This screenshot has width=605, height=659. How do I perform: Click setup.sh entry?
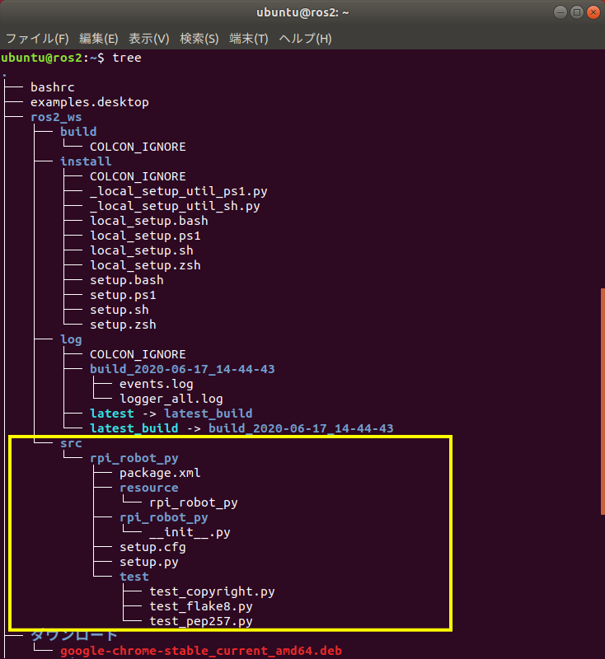(x=119, y=311)
